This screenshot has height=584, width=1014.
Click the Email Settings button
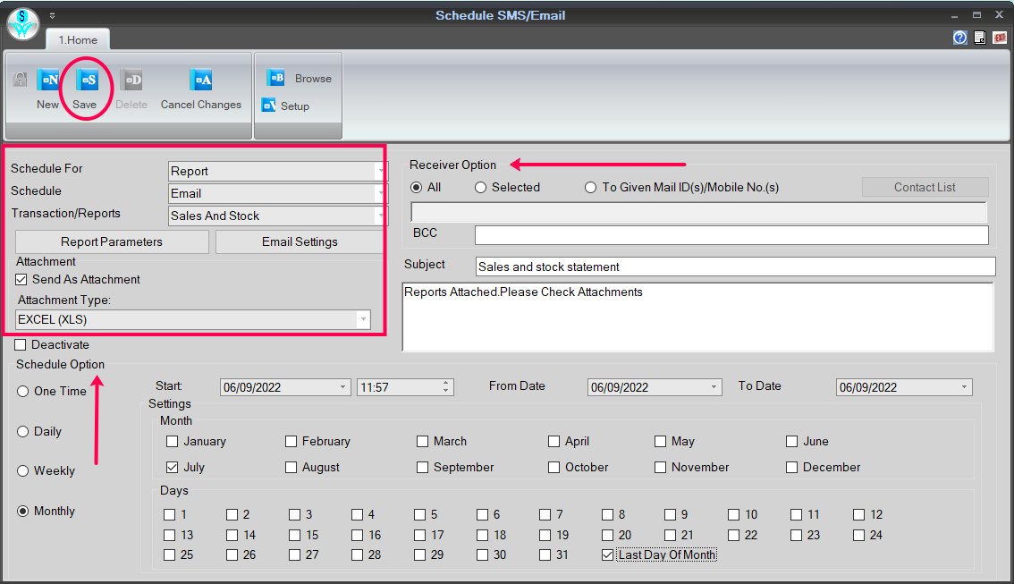tap(300, 242)
